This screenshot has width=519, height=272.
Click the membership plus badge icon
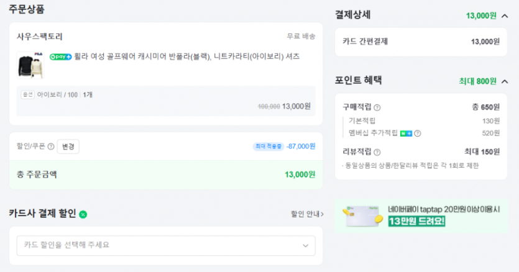click(406, 133)
